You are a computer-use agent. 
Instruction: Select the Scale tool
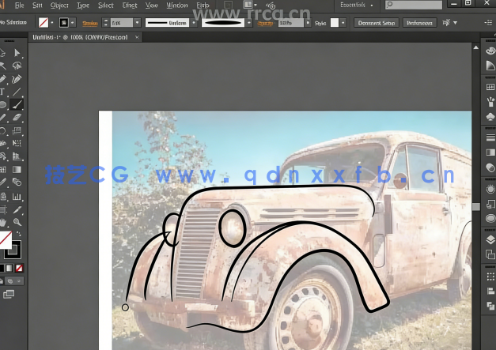[x=17, y=131]
